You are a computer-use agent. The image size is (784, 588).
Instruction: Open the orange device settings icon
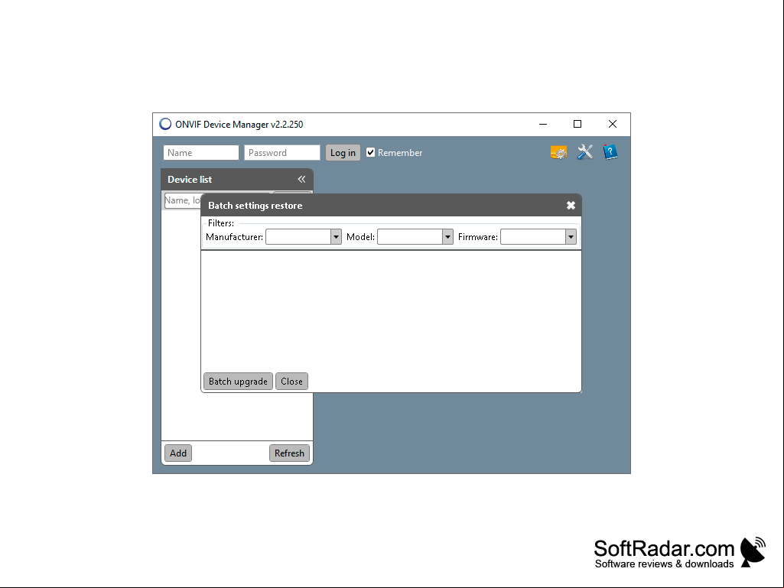pyautogui.click(x=558, y=152)
